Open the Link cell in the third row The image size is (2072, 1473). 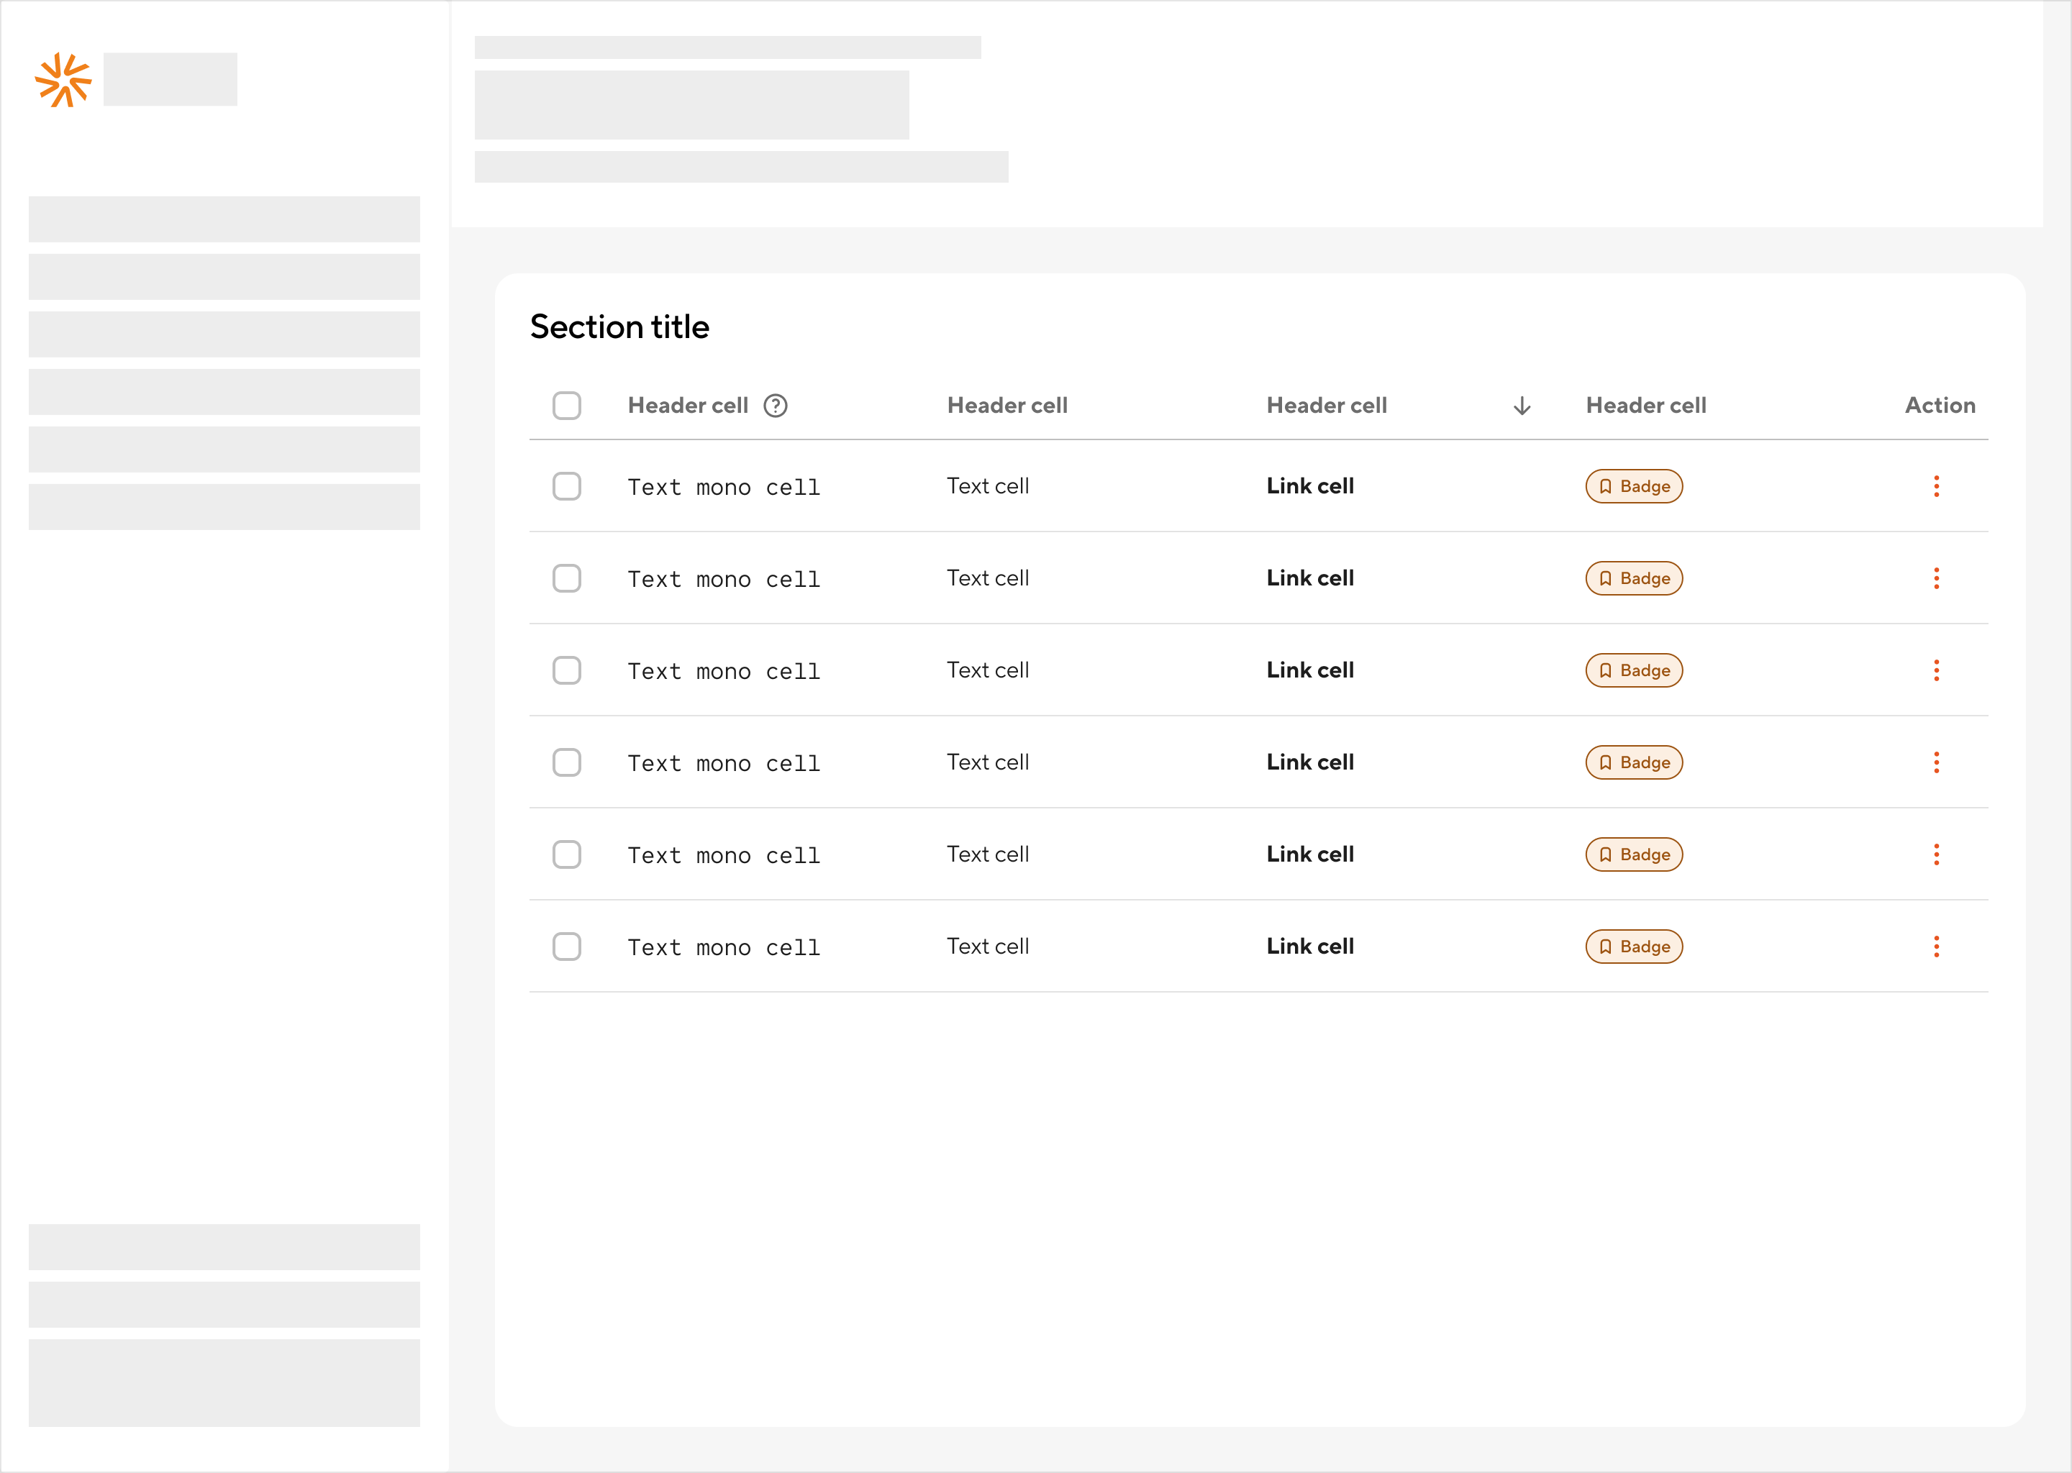[x=1310, y=670]
